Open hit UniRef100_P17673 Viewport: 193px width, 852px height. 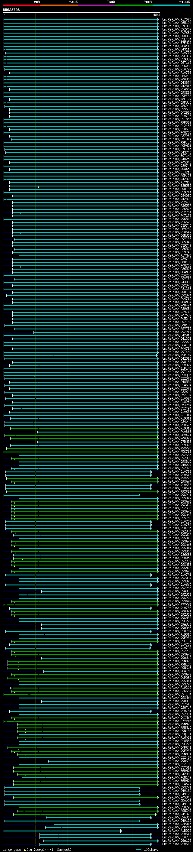[x=177, y=20]
